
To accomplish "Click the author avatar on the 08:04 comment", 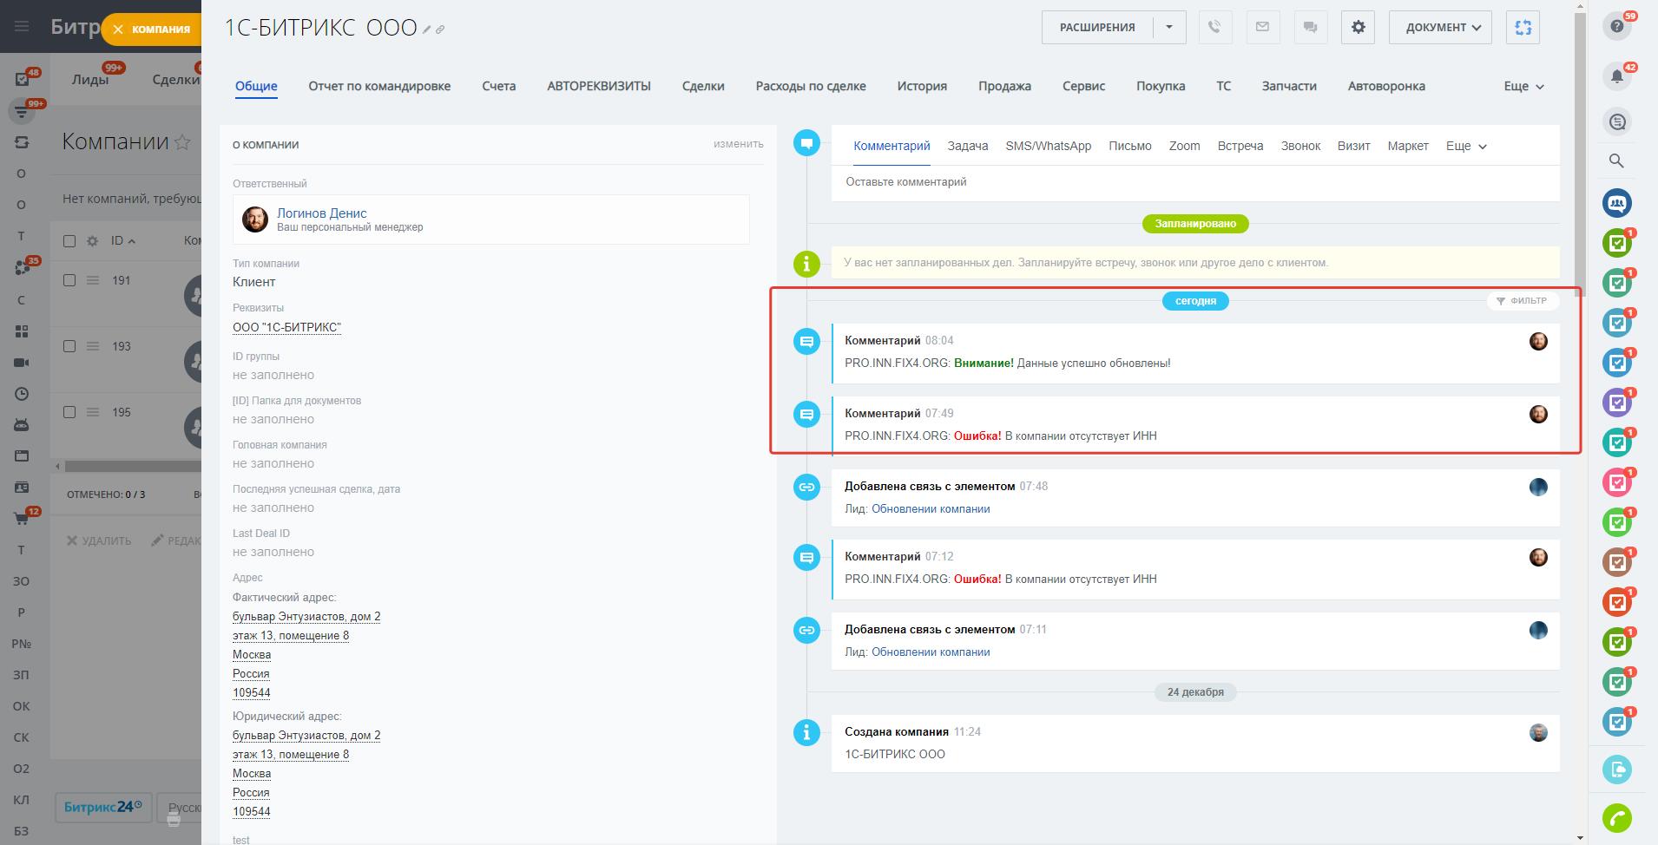I will coord(1538,341).
